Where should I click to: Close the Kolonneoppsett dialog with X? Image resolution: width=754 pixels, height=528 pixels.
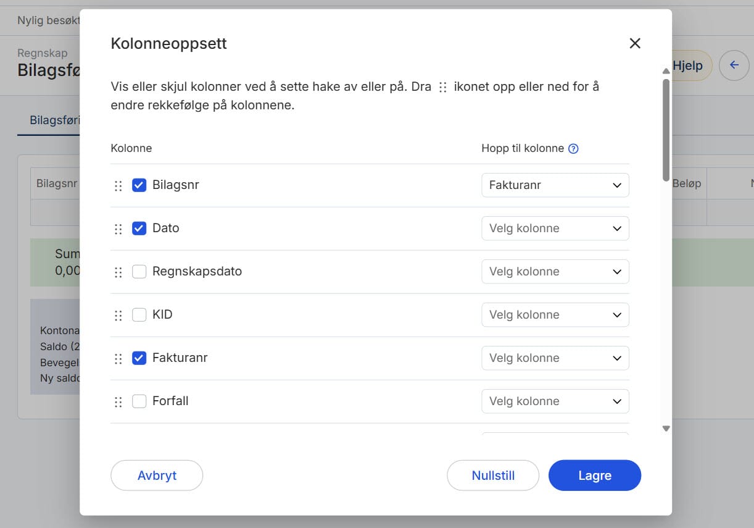[635, 43]
